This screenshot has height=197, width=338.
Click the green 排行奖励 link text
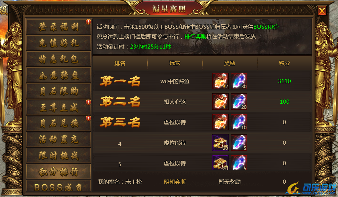(195, 37)
